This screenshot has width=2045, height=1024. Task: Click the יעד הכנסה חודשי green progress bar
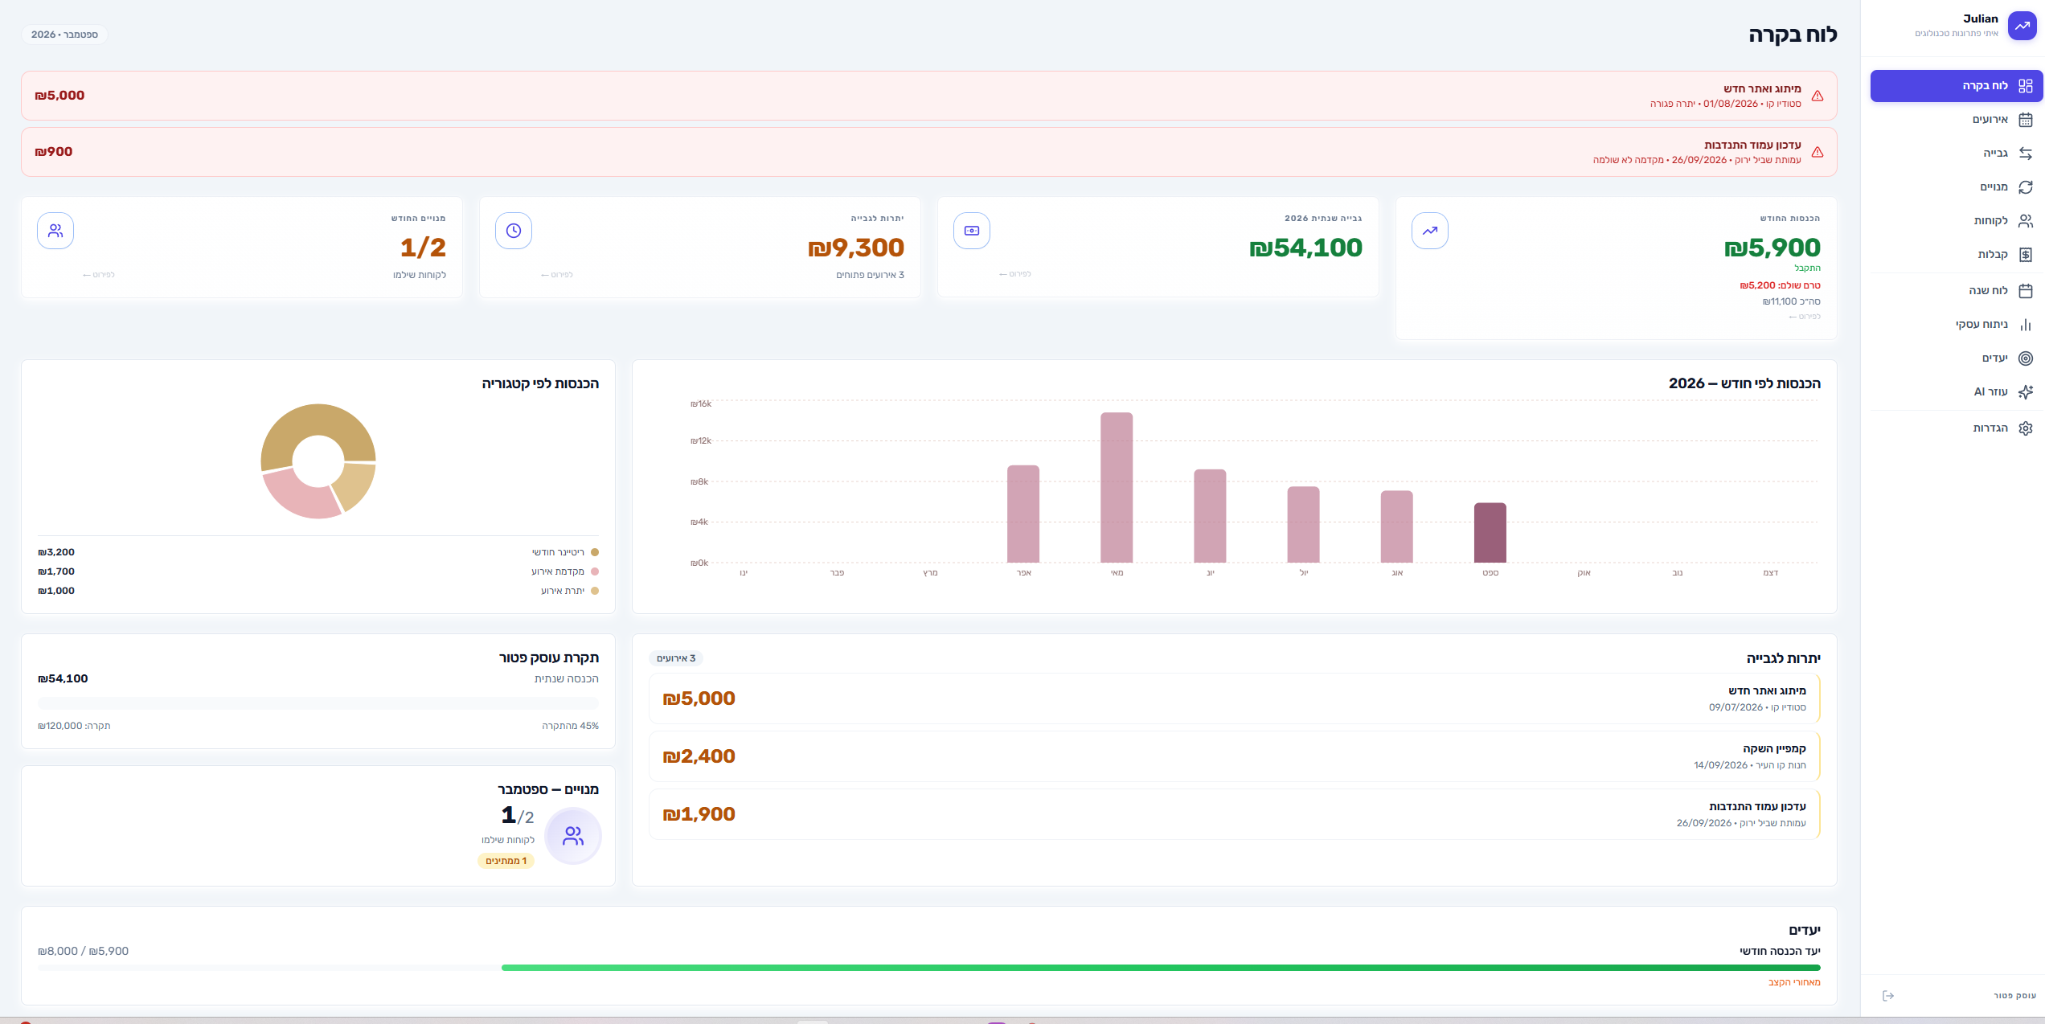click(x=1161, y=968)
